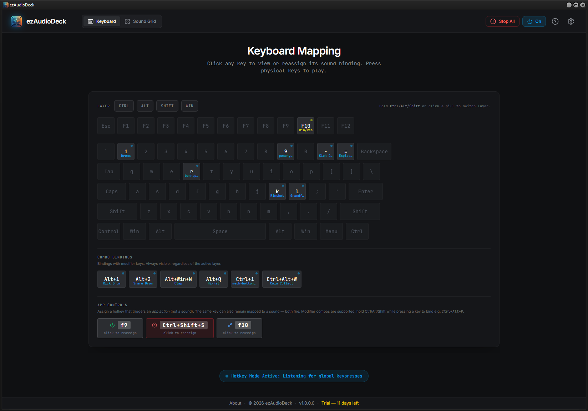Click the Ctrl+Alt+W Coin Collect binding
Screen dimensions: 588x411
pyautogui.click(x=282, y=279)
